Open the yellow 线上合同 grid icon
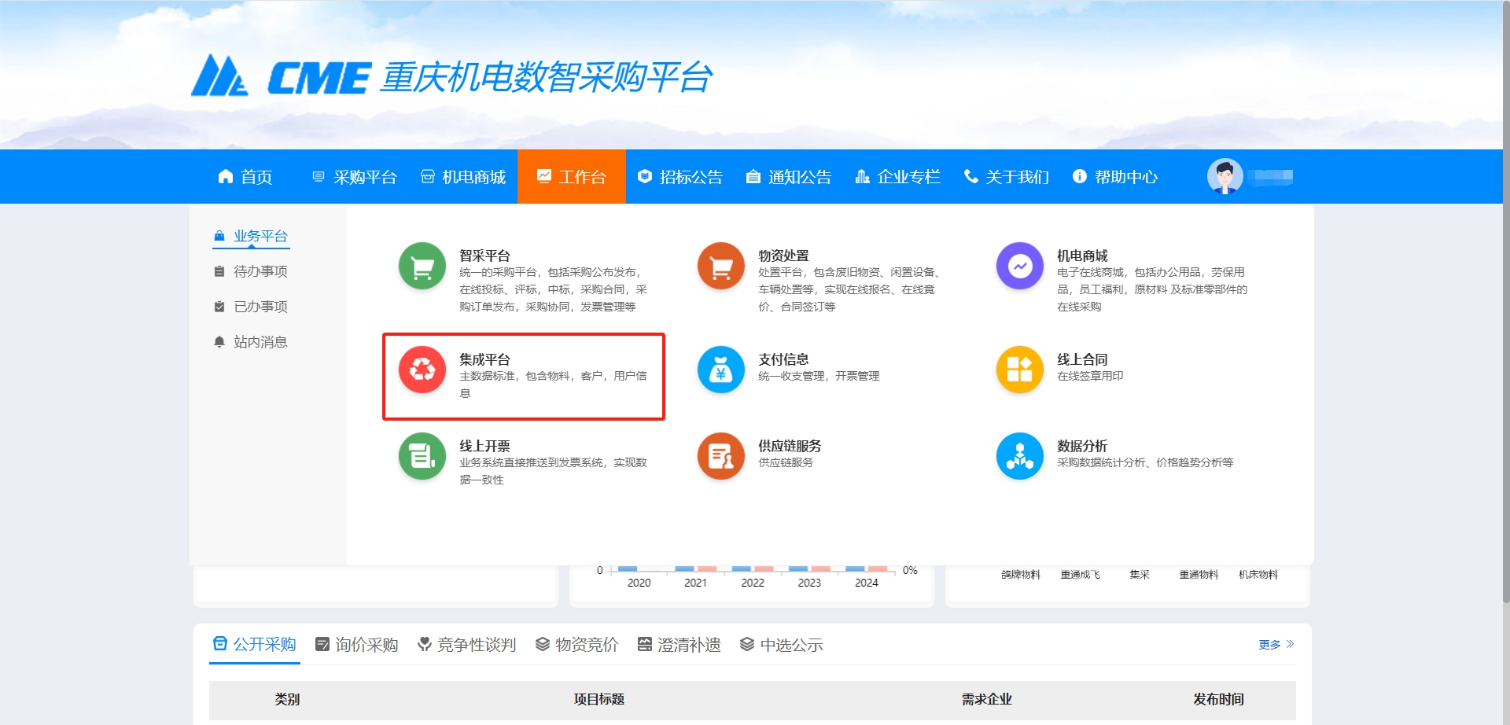This screenshot has height=725, width=1510. point(1019,370)
